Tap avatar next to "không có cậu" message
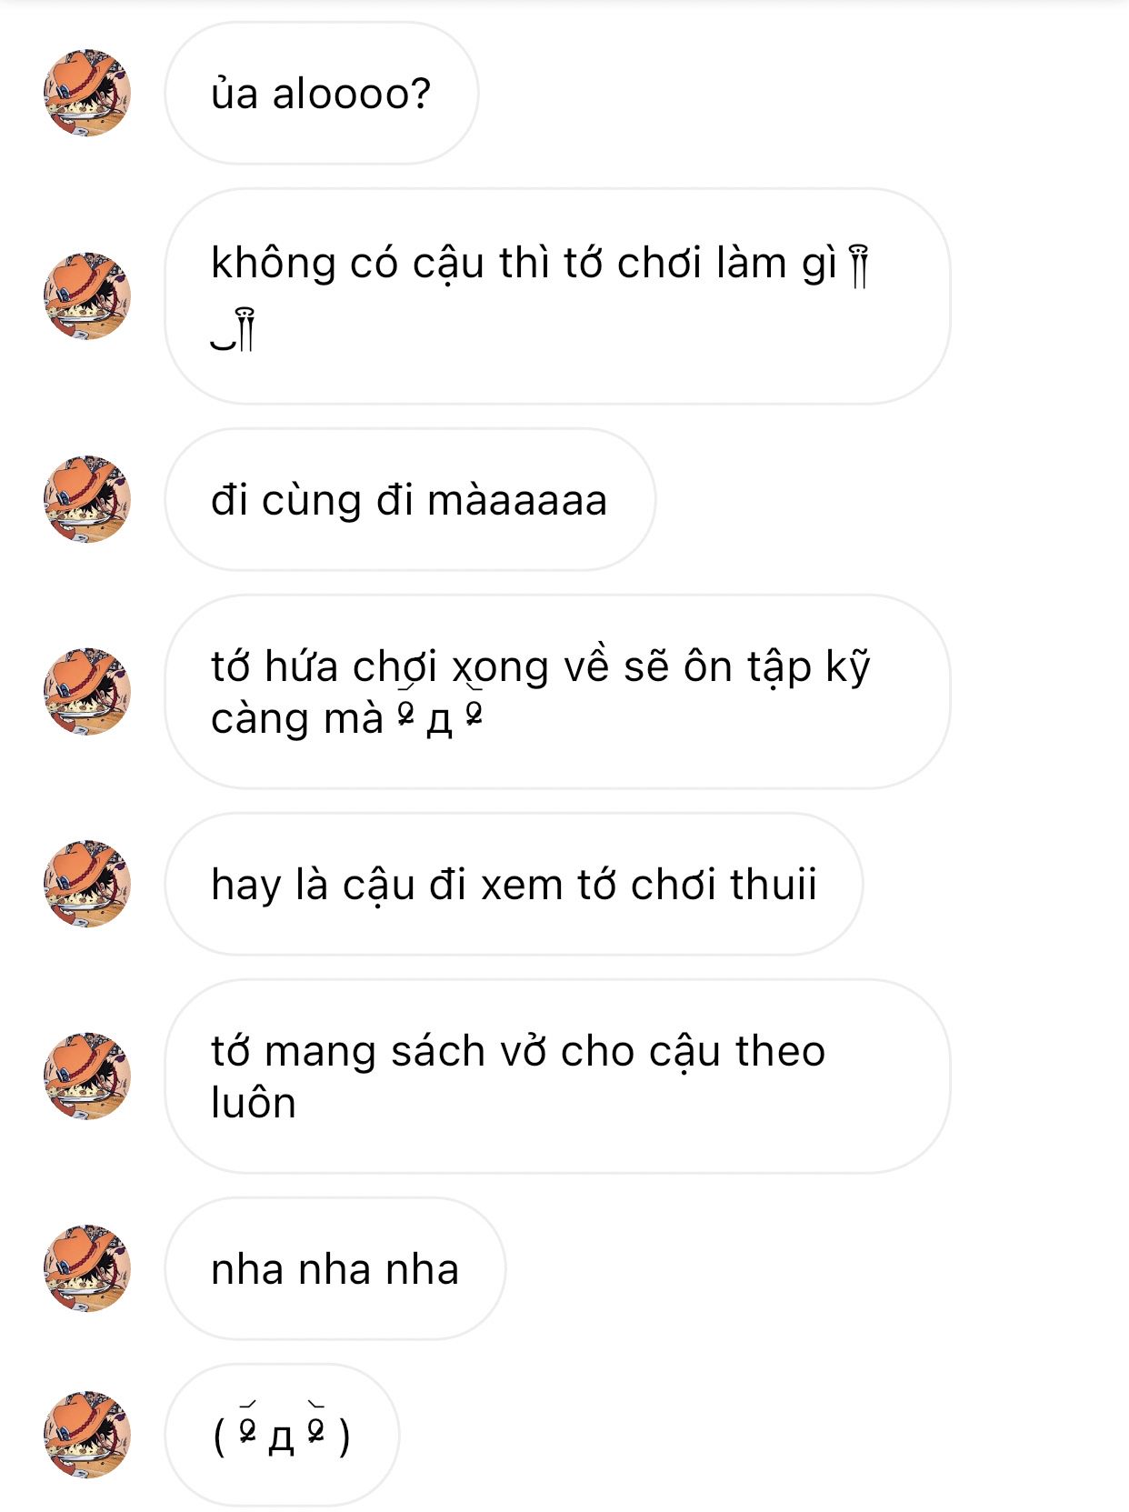This screenshot has width=1129, height=1512. (x=87, y=296)
